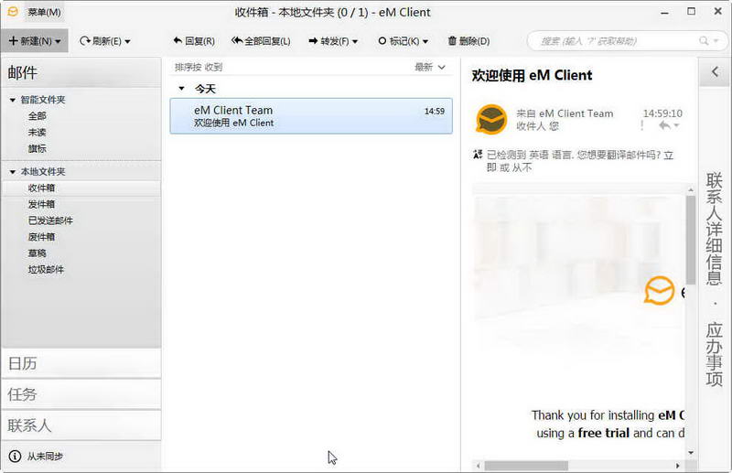
Task: Open the 联系人详细信息 sidebar panel
Action: (715, 229)
